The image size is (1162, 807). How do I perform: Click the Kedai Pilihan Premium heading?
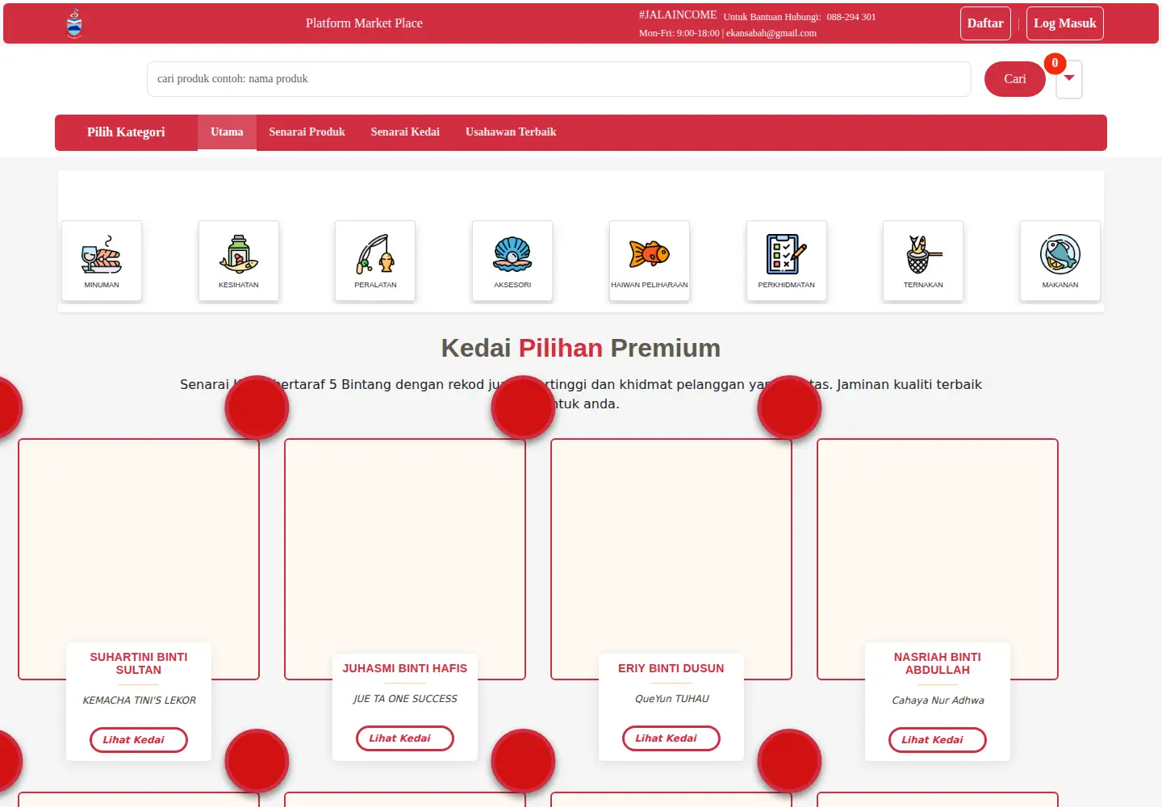pyautogui.click(x=581, y=348)
